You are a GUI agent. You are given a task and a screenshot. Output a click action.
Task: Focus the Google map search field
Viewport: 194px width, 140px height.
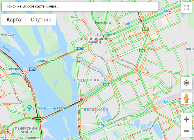(x=80, y=6)
